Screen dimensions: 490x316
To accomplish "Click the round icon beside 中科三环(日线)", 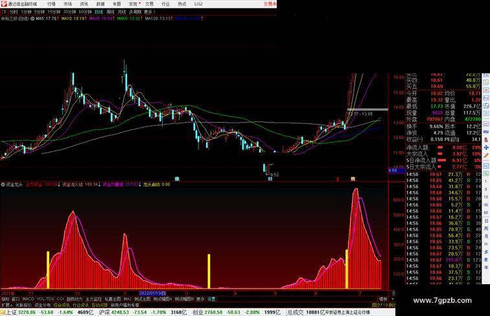I will coord(32,19).
